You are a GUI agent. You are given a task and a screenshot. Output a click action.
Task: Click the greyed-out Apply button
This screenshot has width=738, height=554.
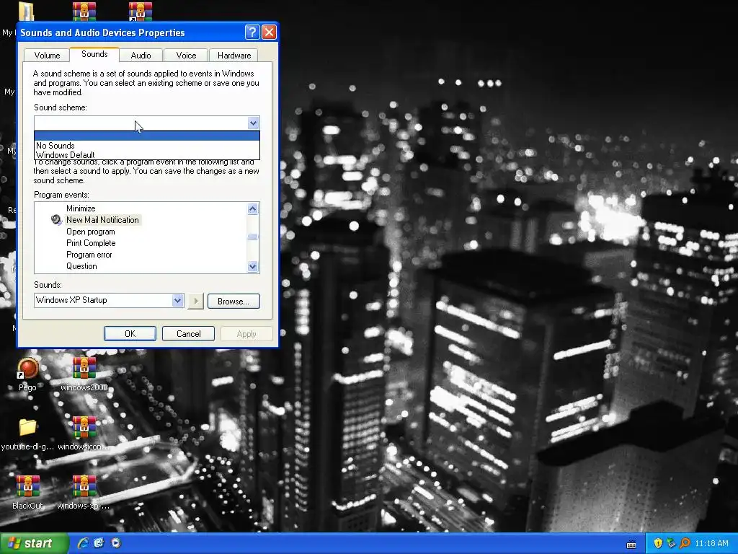click(x=246, y=333)
